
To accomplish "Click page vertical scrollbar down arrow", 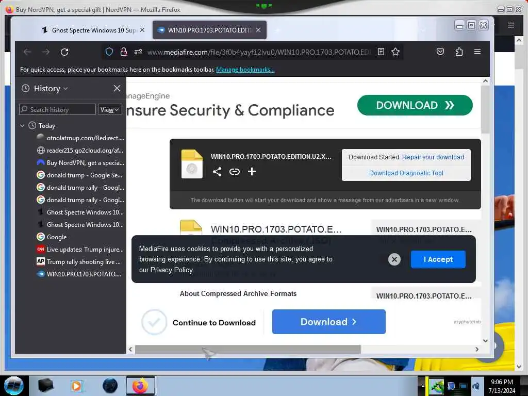I will coord(485,340).
